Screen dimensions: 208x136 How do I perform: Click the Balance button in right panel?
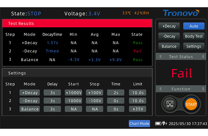(169, 46)
